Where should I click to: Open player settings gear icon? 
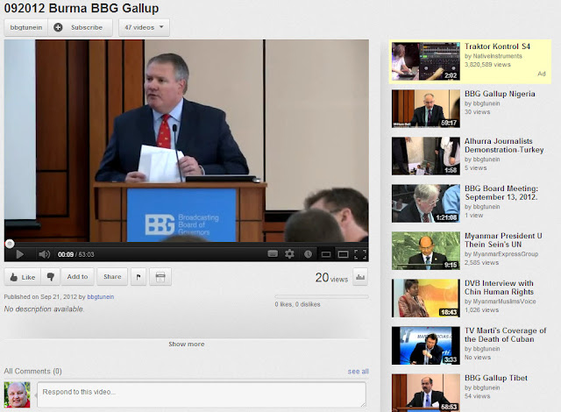coord(289,254)
